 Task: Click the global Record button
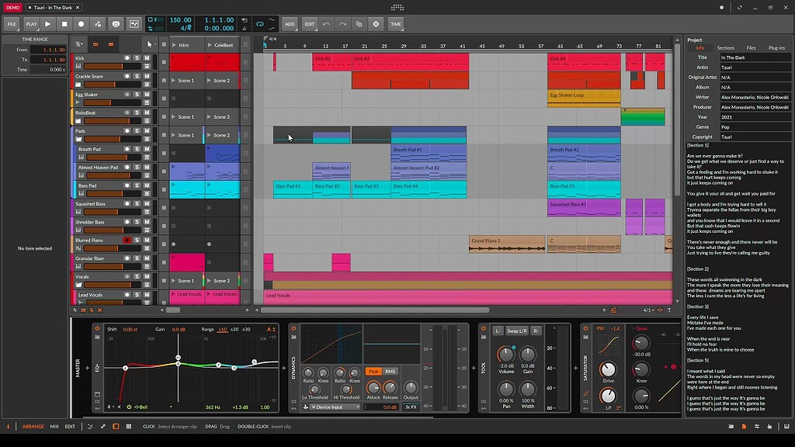click(81, 24)
